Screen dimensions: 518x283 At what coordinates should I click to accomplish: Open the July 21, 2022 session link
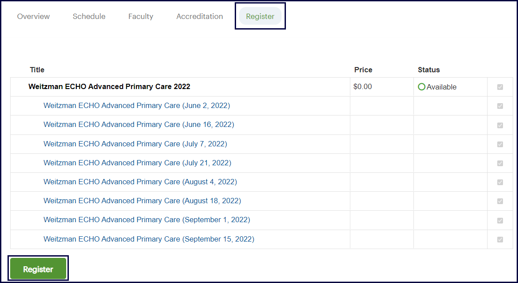137,163
